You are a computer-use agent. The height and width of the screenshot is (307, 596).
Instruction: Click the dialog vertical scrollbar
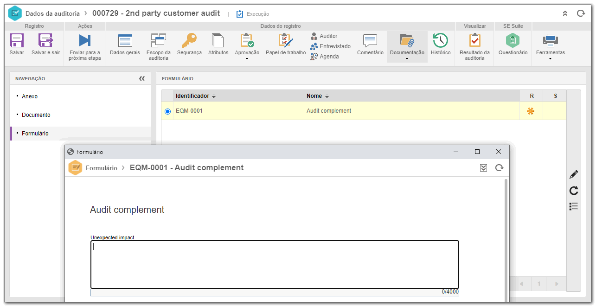click(506, 240)
